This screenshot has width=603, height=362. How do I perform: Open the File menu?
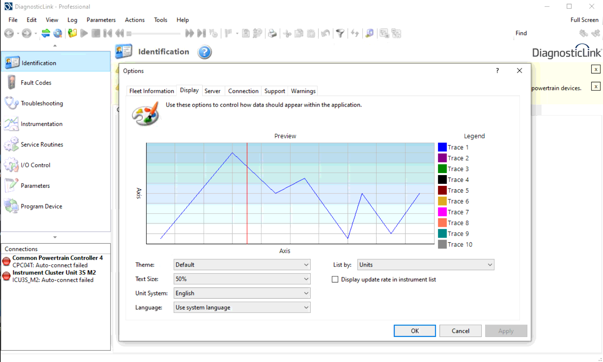(13, 20)
